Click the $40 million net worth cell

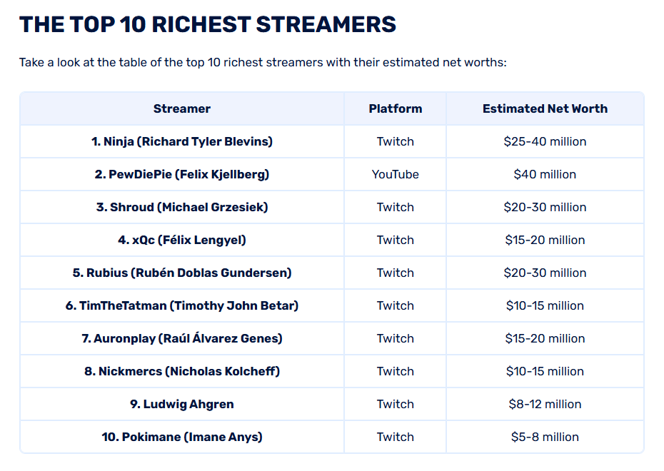coord(545,174)
